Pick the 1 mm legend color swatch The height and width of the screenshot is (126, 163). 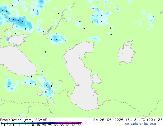pyautogui.click(x=16, y=123)
